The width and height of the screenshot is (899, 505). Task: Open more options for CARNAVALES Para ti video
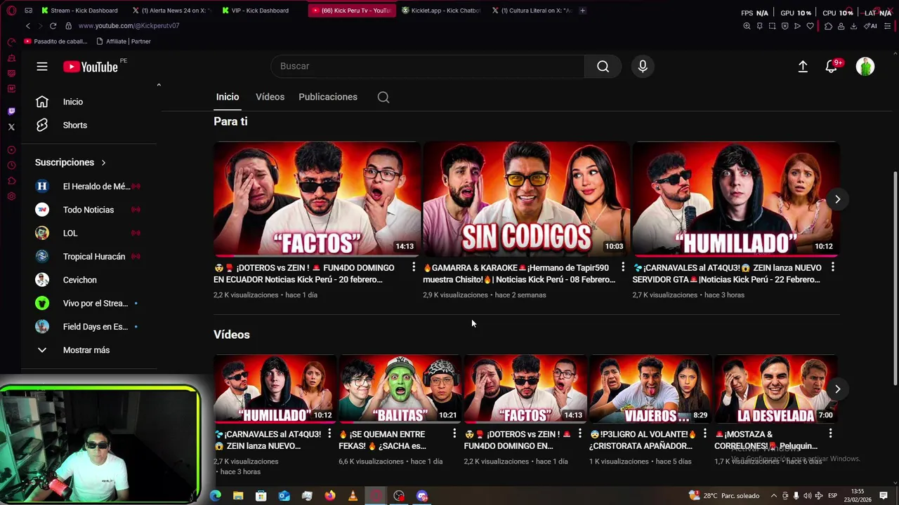pos(832,267)
